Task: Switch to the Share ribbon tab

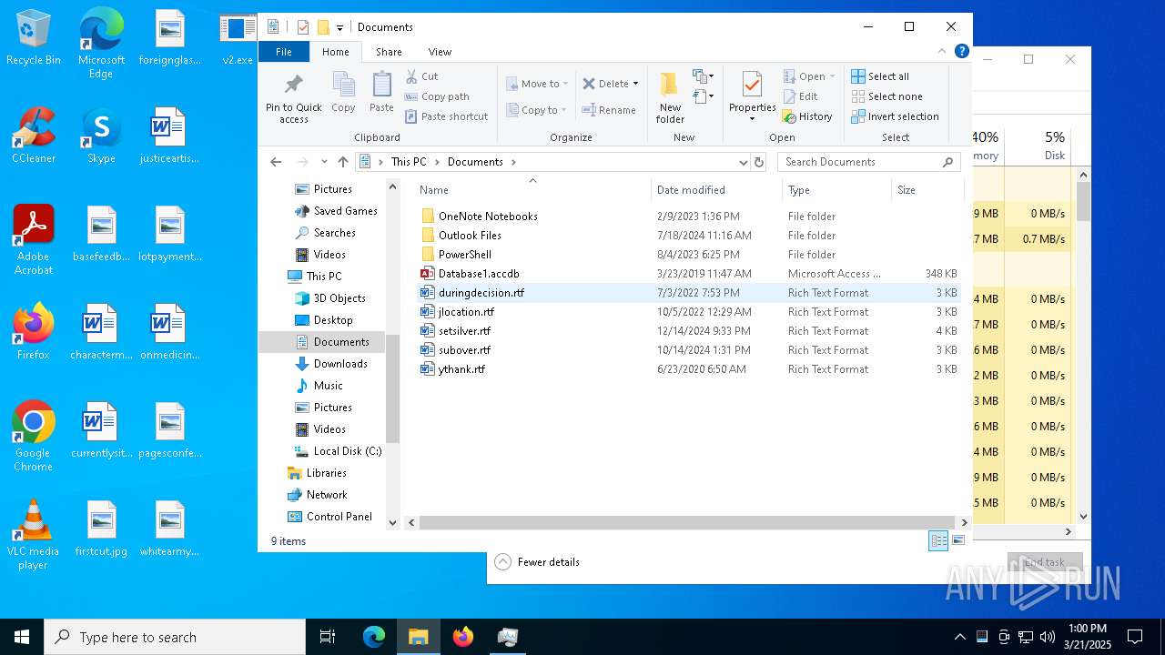Action: [x=389, y=52]
